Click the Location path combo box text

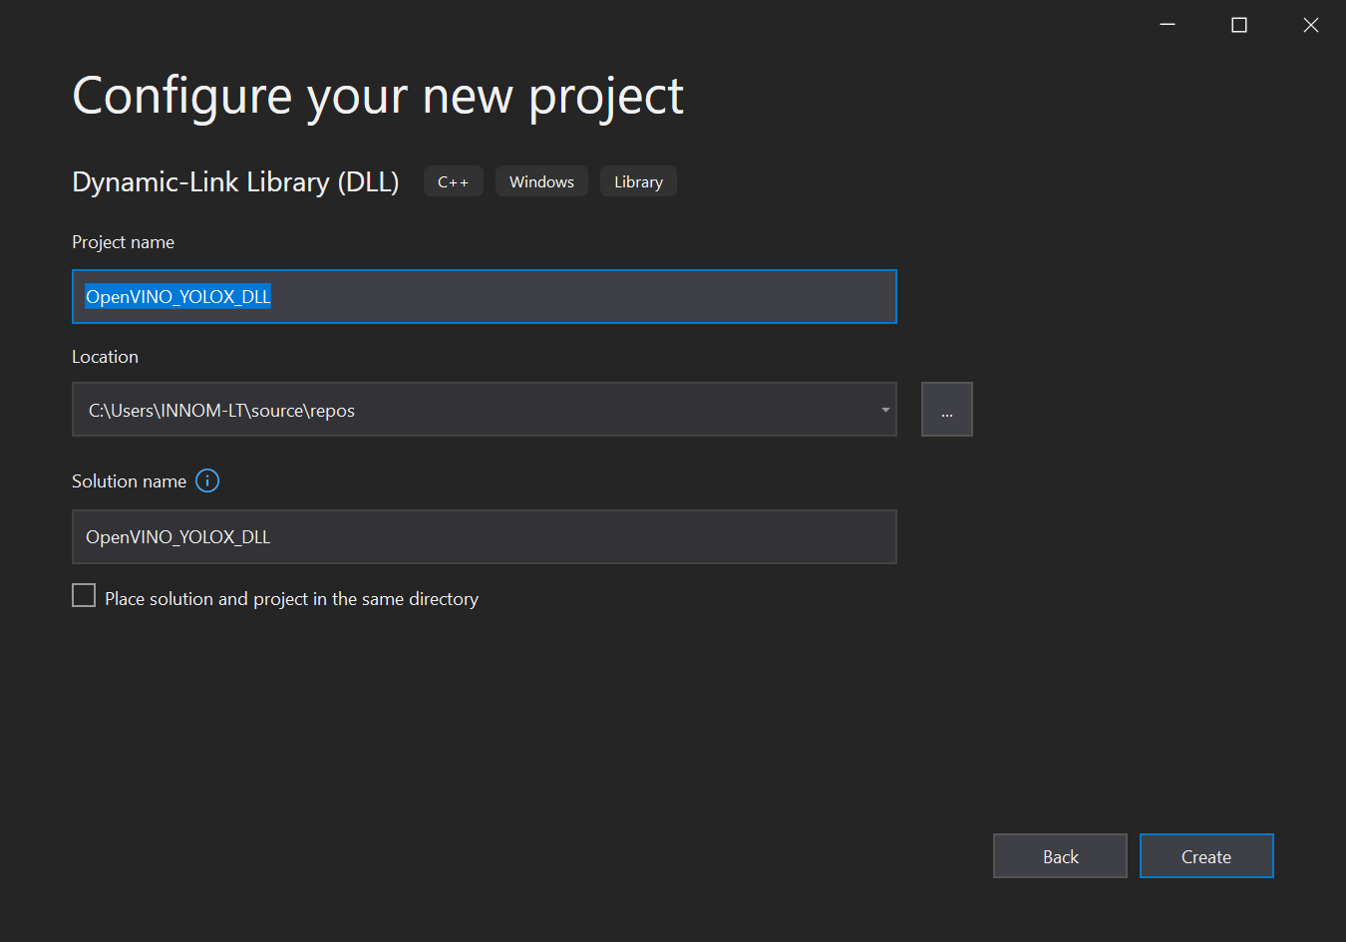pyautogui.click(x=221, y=411)
